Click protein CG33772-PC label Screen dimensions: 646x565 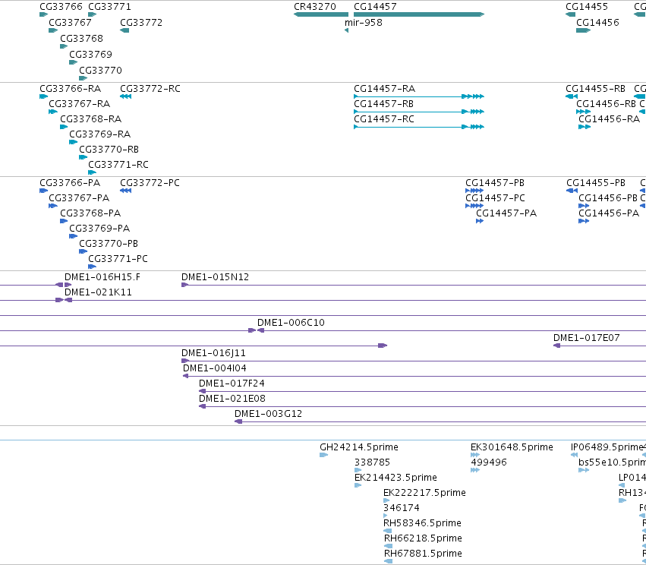(150, 183)
